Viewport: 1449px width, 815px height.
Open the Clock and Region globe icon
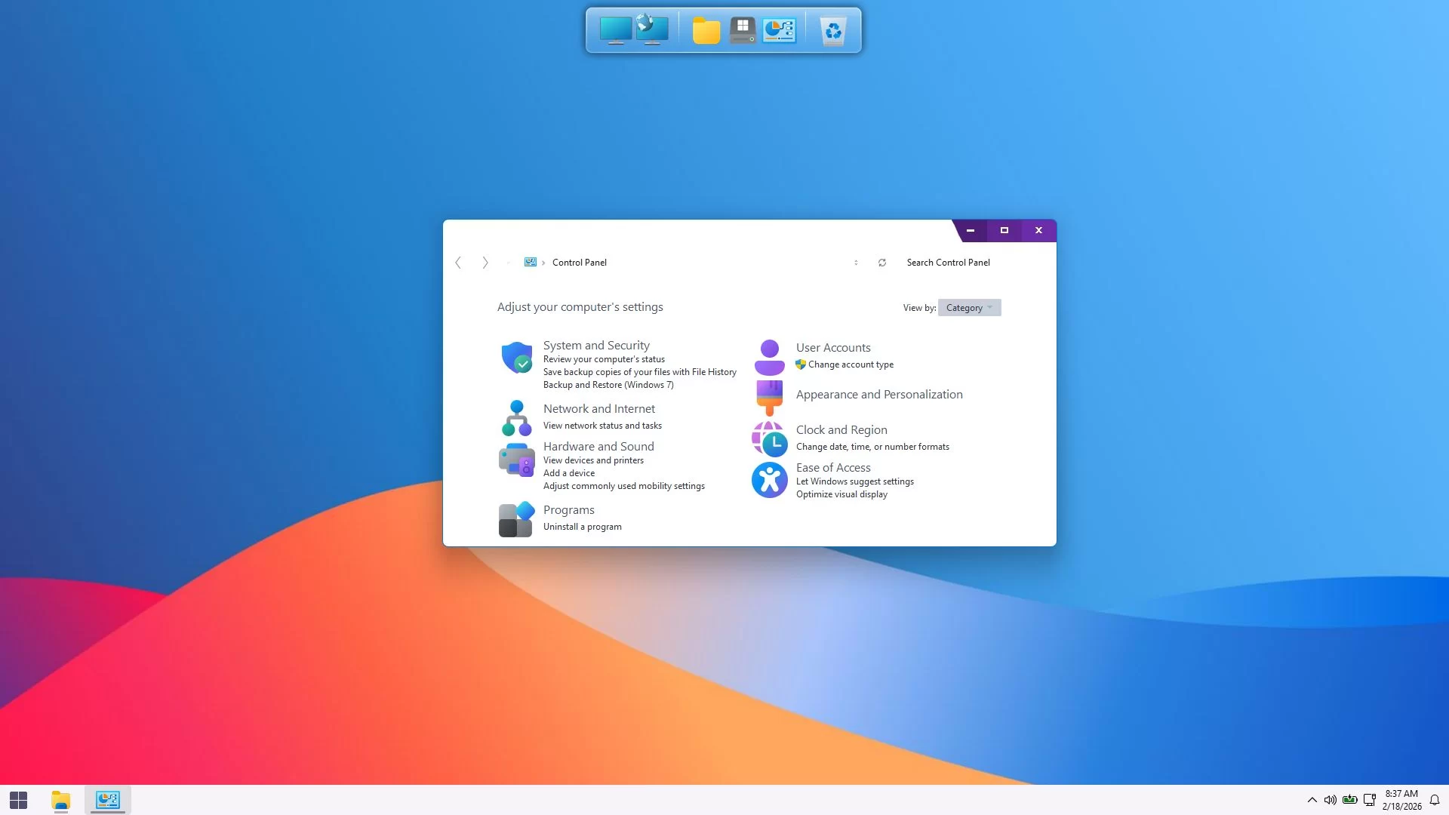(x=769, y=438)
